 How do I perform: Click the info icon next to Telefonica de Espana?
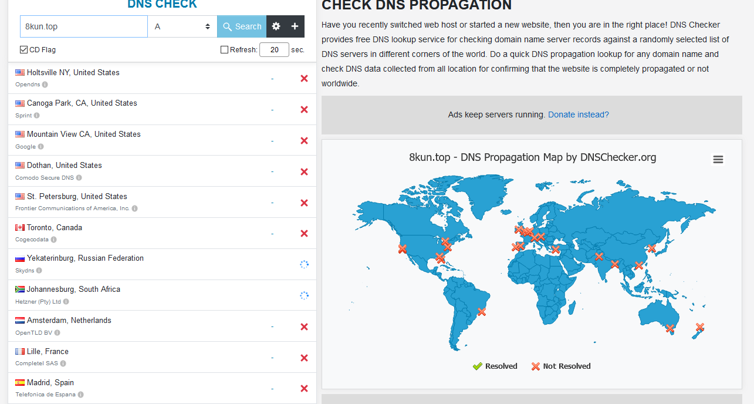81,395
